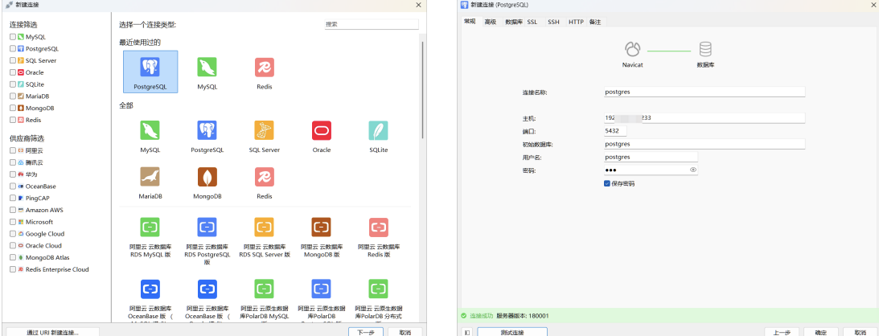Tick the 阿里云 vendor filter checkbox
The width and height of the screenshot is (879, 336).
pyautogui.click(x=12, y=150)
